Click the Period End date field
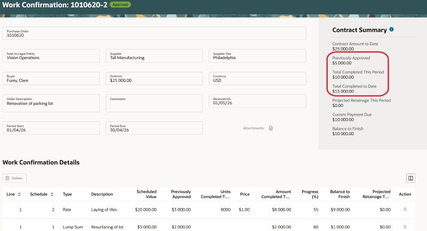 pos(154,128)
